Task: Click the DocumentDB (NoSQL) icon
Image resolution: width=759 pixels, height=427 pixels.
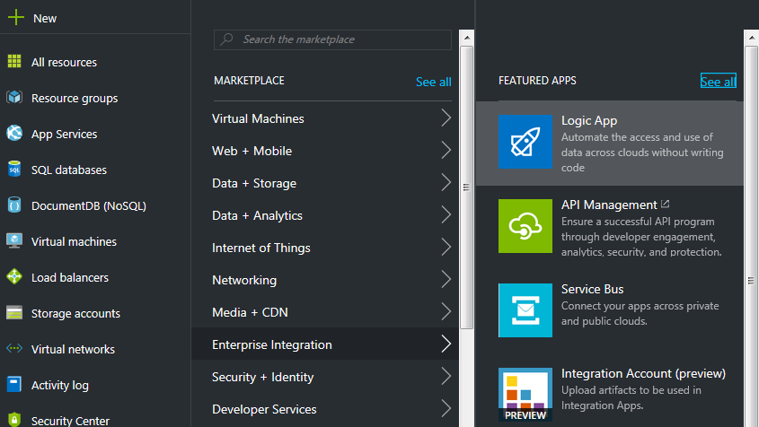Action: [14, 205]
